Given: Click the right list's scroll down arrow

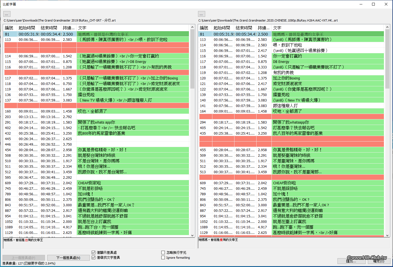Looking at the screenshot, I should point(387,235).
